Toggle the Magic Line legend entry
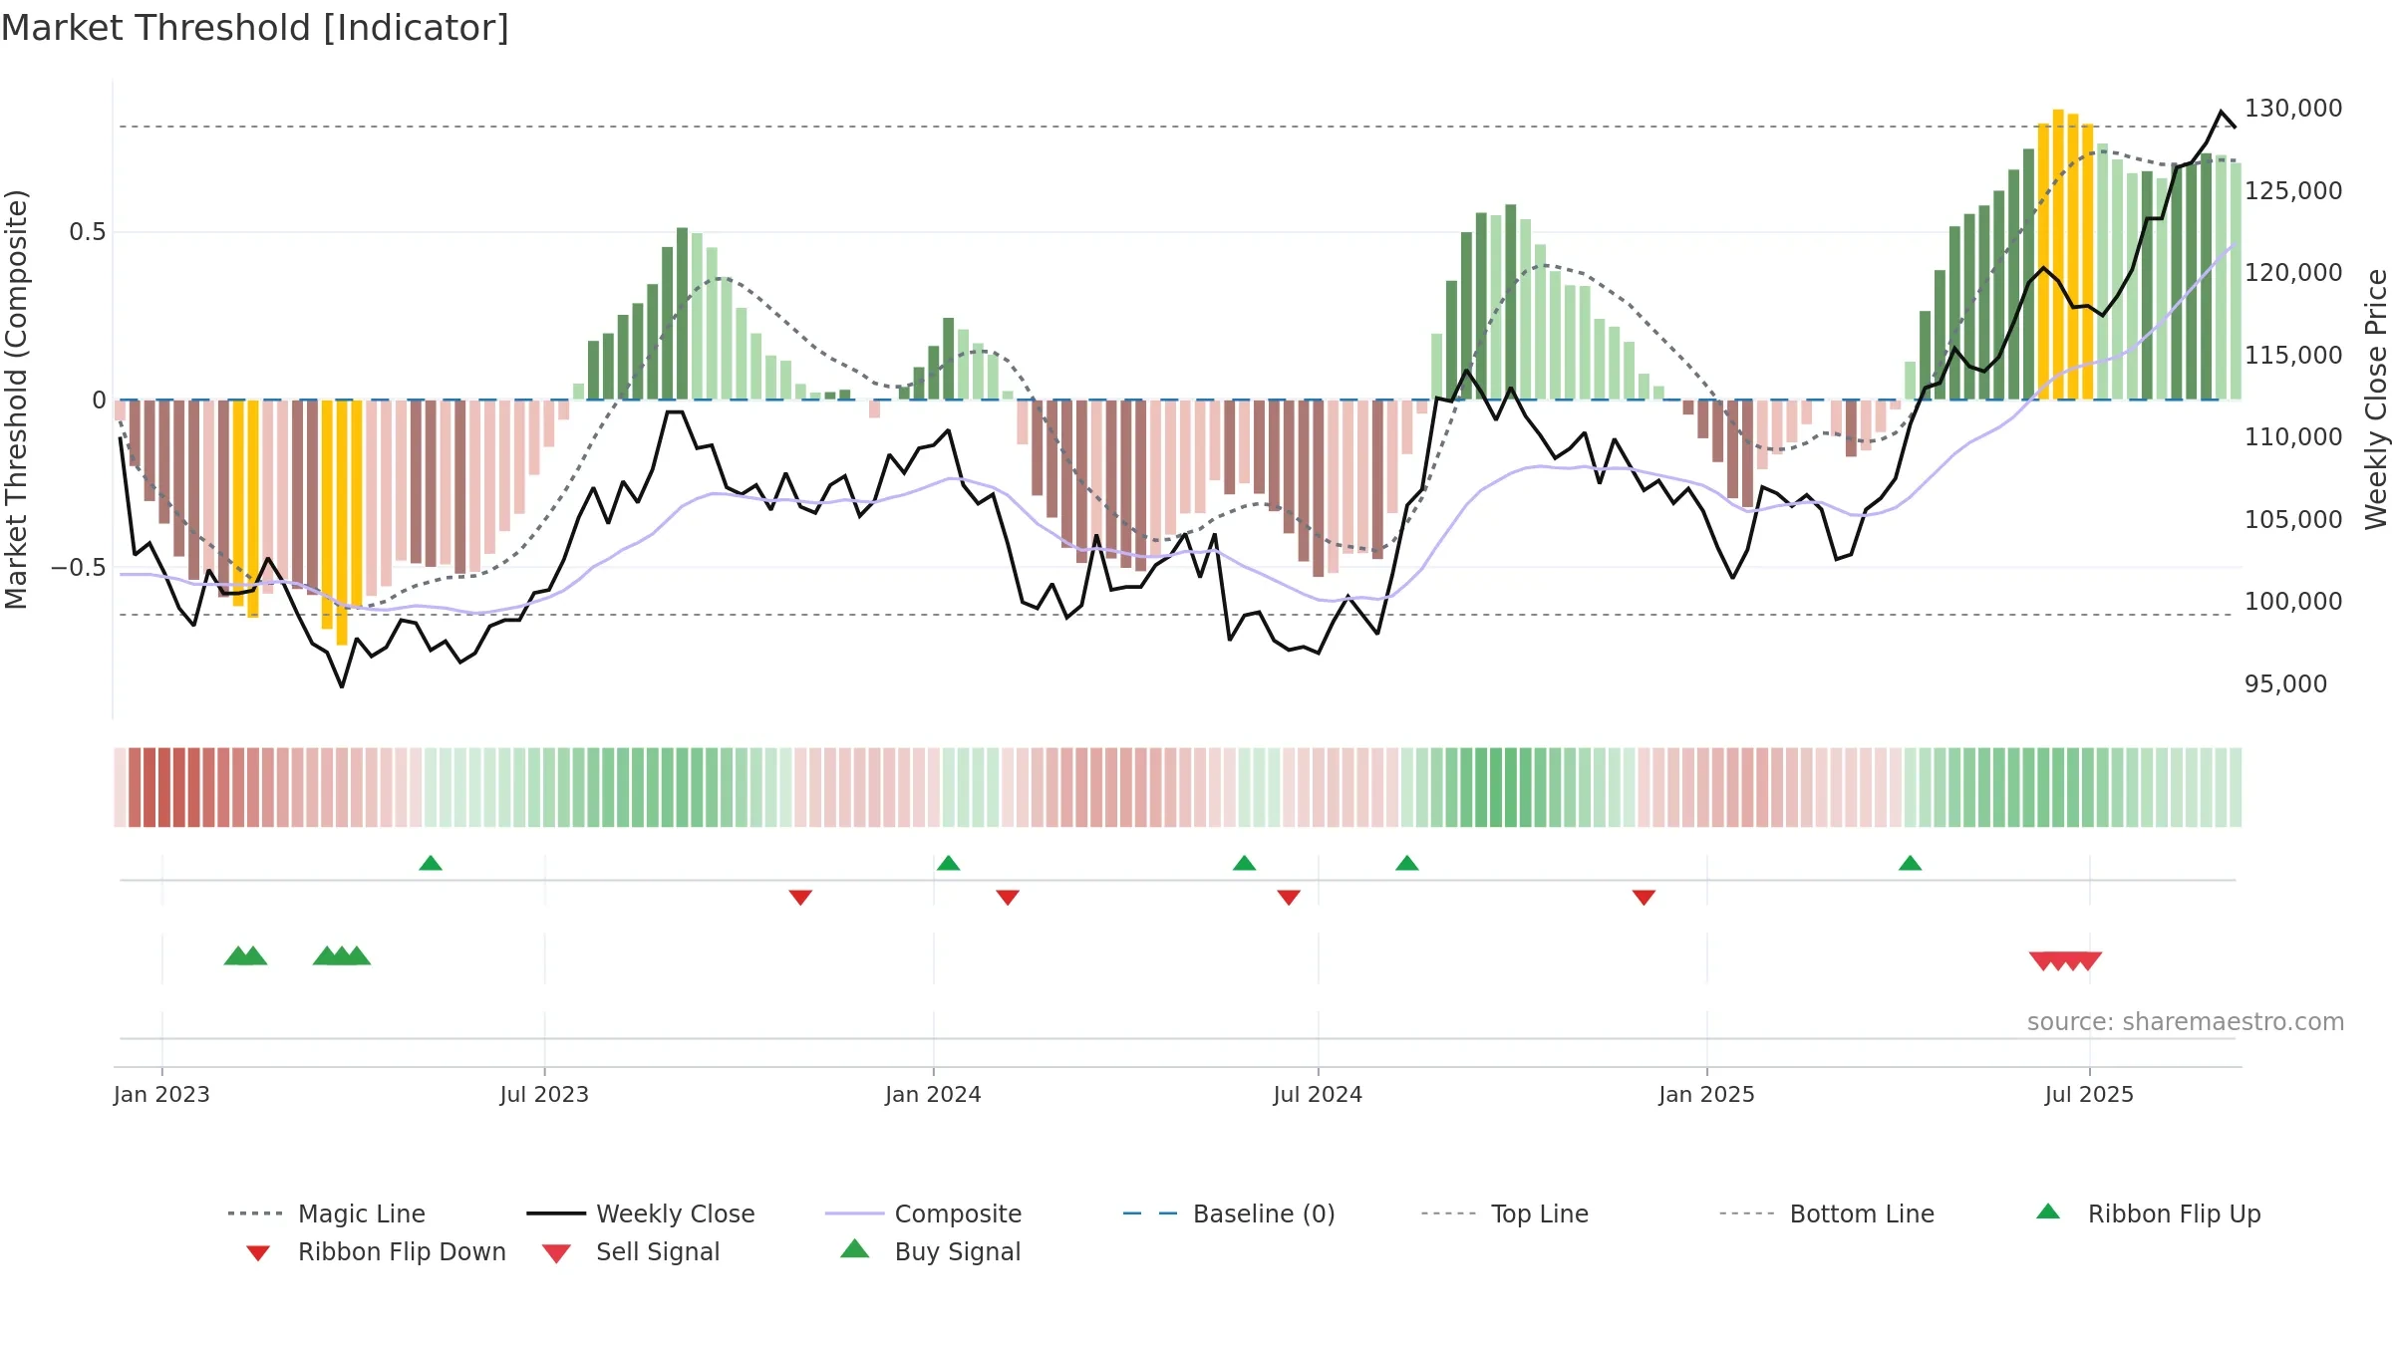 pyautogui.click(x=327, y=1213)
